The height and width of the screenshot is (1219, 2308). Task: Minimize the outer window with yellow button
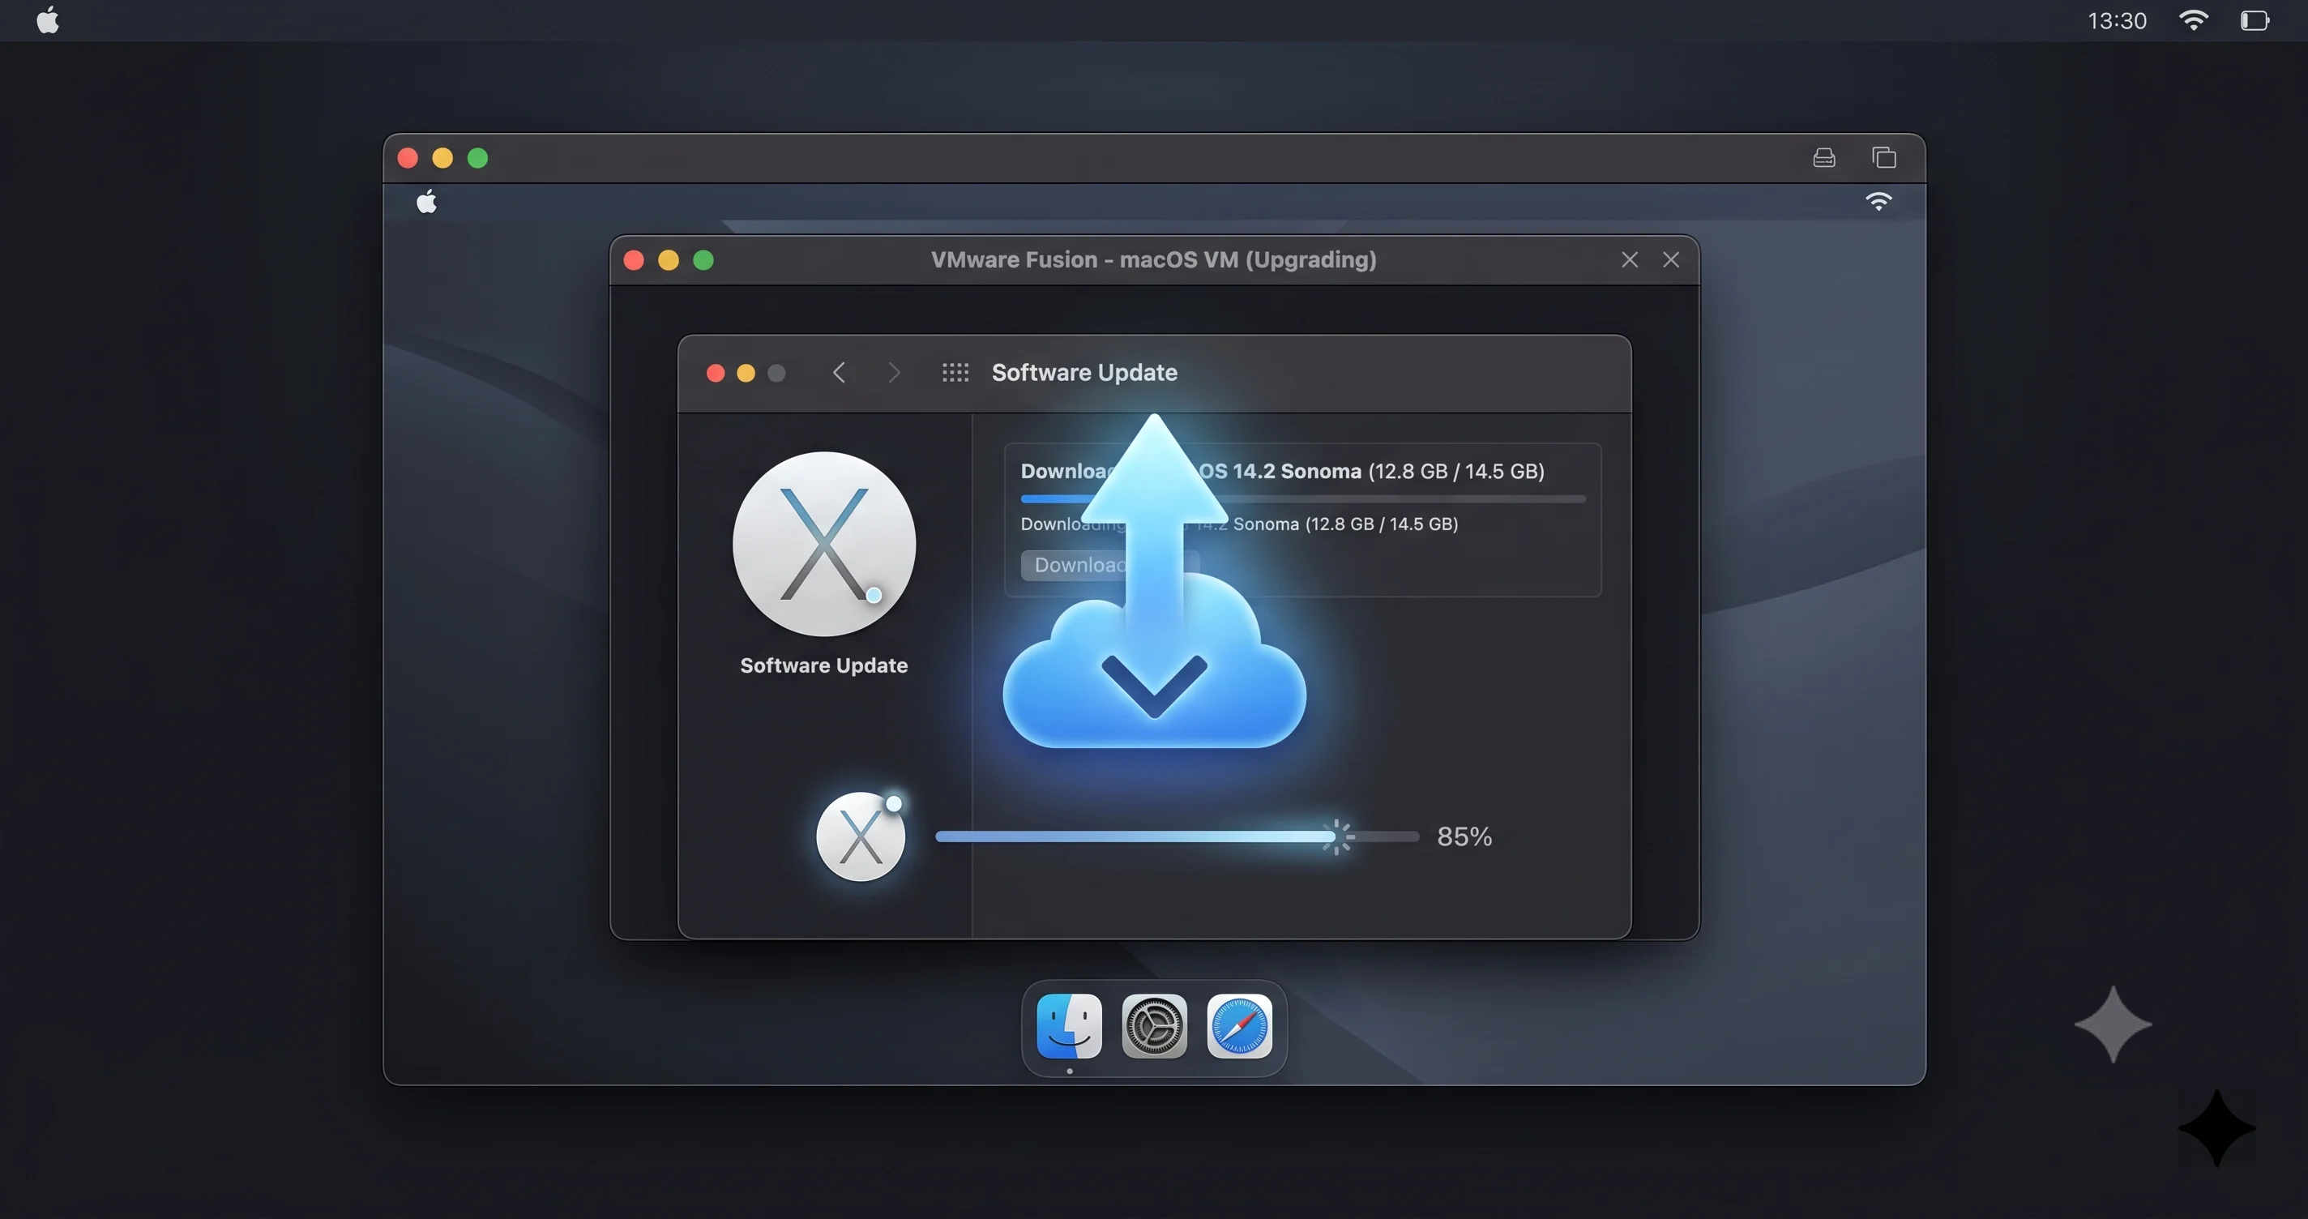(x=442, y=158)
